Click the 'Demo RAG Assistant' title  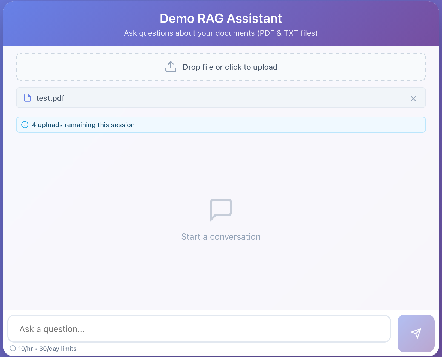221,19
